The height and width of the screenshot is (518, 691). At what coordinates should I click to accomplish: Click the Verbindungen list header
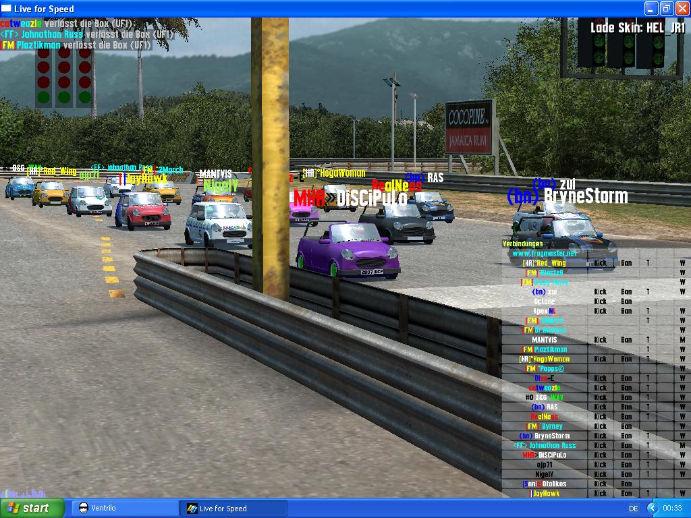(x=523, y=243)
